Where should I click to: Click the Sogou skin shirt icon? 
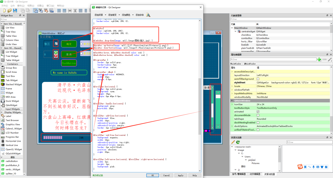pos(322,167)
